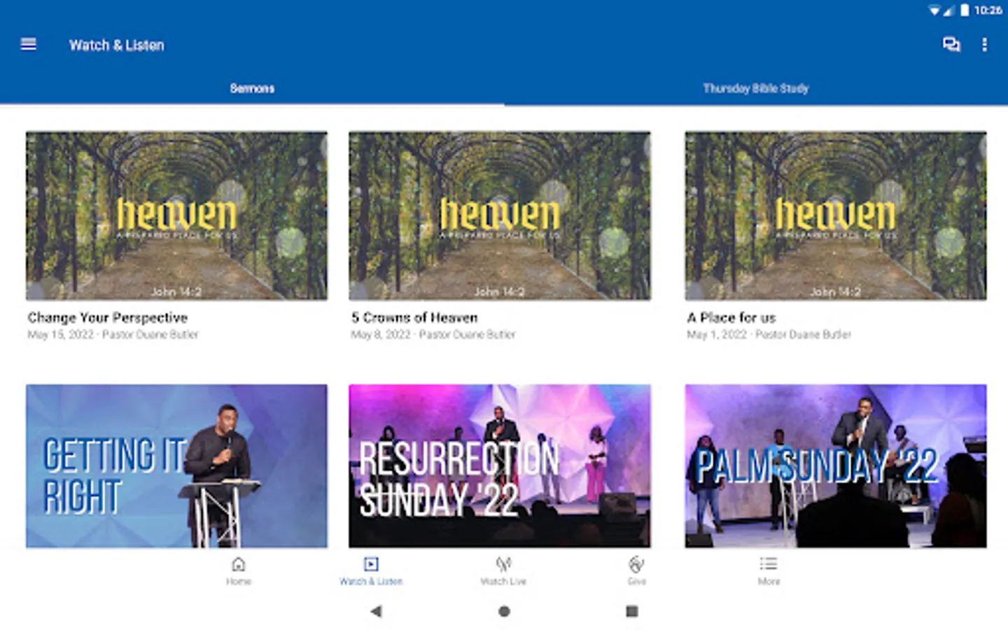Switch to the Sermons tab
The height and width of the screenshot is (630, 1008).
(x=252, y=88)
